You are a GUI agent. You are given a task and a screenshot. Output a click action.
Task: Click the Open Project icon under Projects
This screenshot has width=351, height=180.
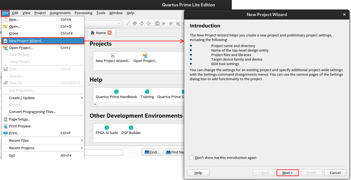point(145,55)
